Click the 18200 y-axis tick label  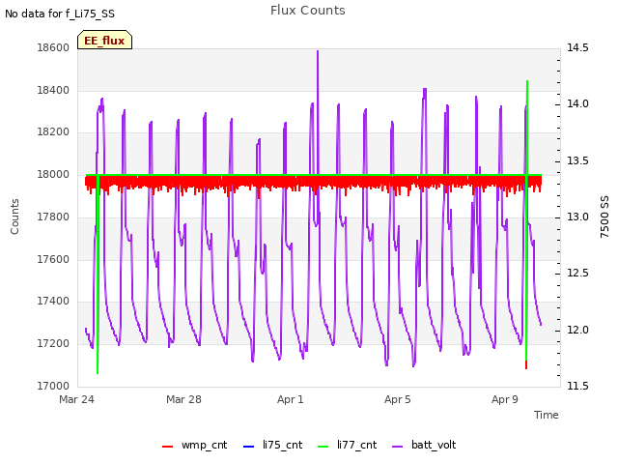point(53,132)
